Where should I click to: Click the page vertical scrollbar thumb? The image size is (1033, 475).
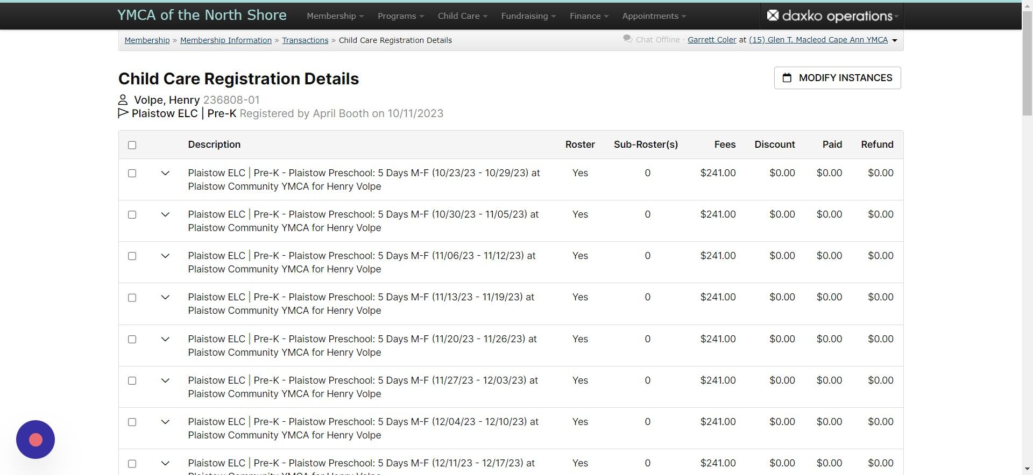tap(1027, 63)
